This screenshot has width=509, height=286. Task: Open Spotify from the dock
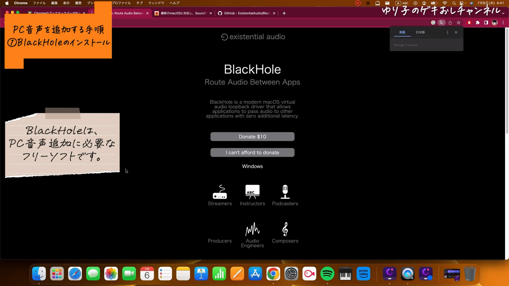(327, 274)
